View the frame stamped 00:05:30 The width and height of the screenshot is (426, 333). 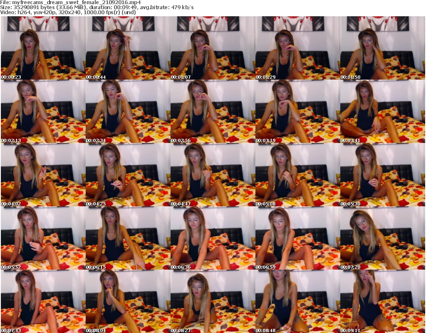[x=383, y=175]
